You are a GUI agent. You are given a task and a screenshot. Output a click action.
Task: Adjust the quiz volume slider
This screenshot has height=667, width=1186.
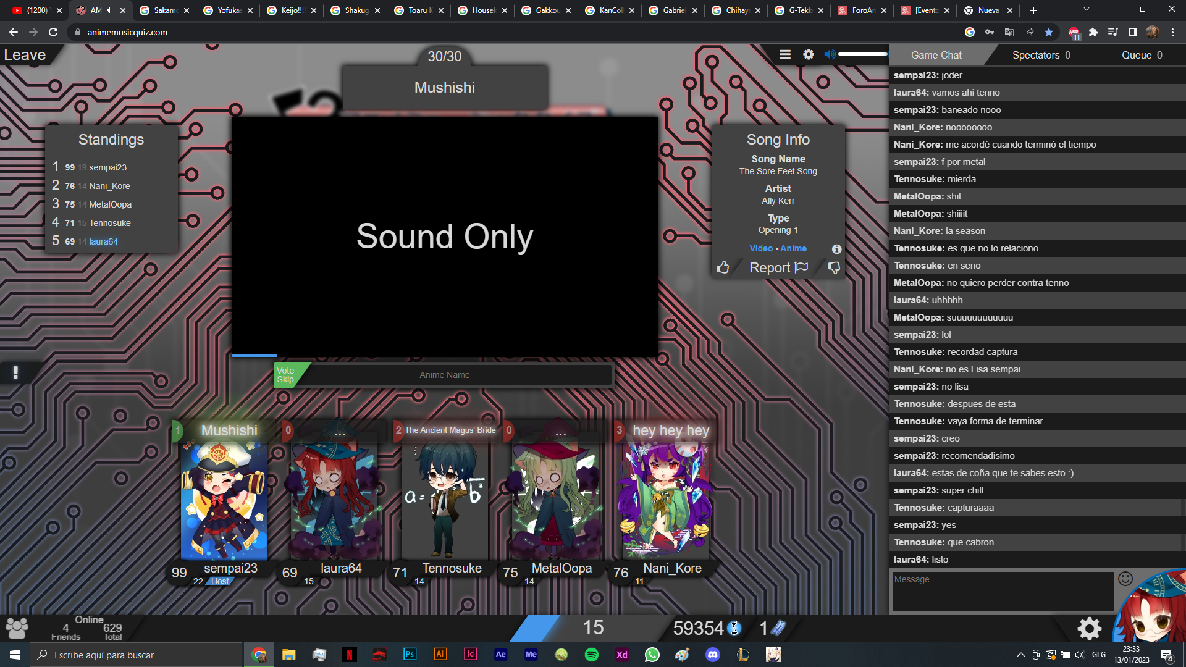point(862,55)
